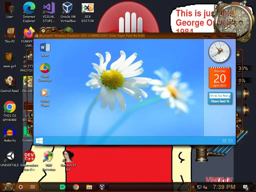256x192 pixels.
Task: Launch Gugol Chromium in the emulator
Action: [x=45, y=73]
